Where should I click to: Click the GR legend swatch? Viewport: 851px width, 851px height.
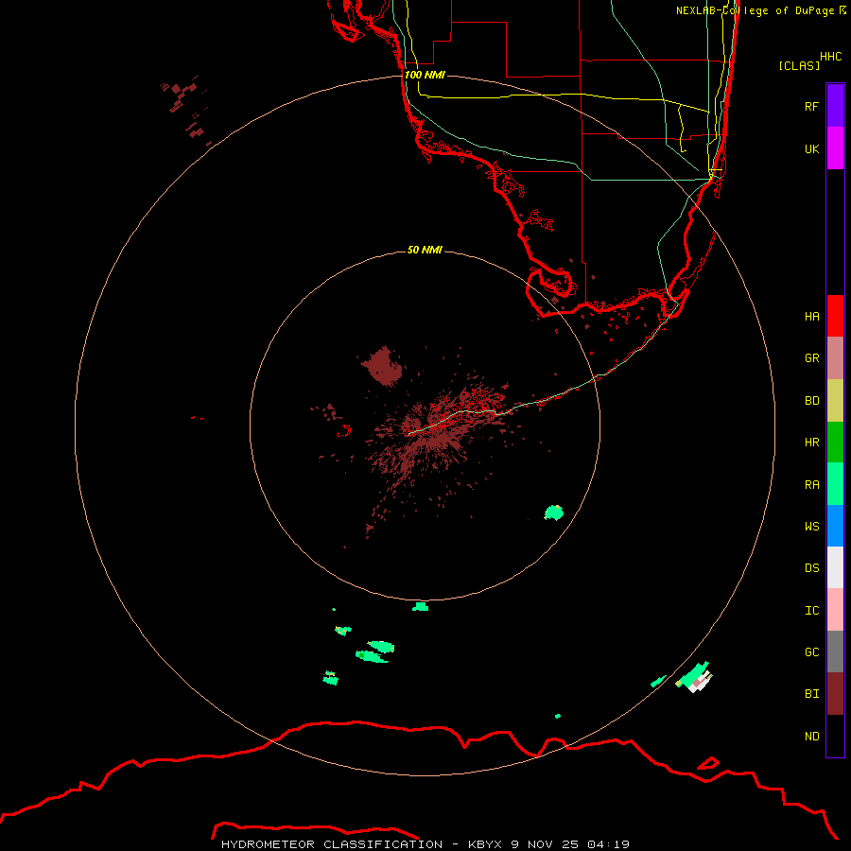tap(835, 358)
